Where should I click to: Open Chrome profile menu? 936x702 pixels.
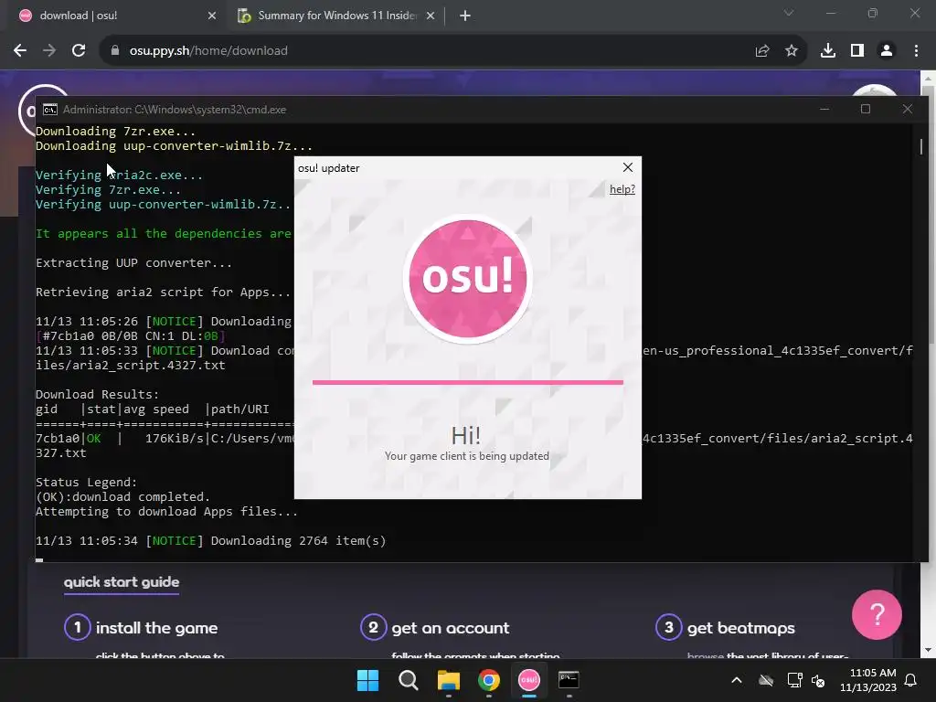(x=887, y=51)
